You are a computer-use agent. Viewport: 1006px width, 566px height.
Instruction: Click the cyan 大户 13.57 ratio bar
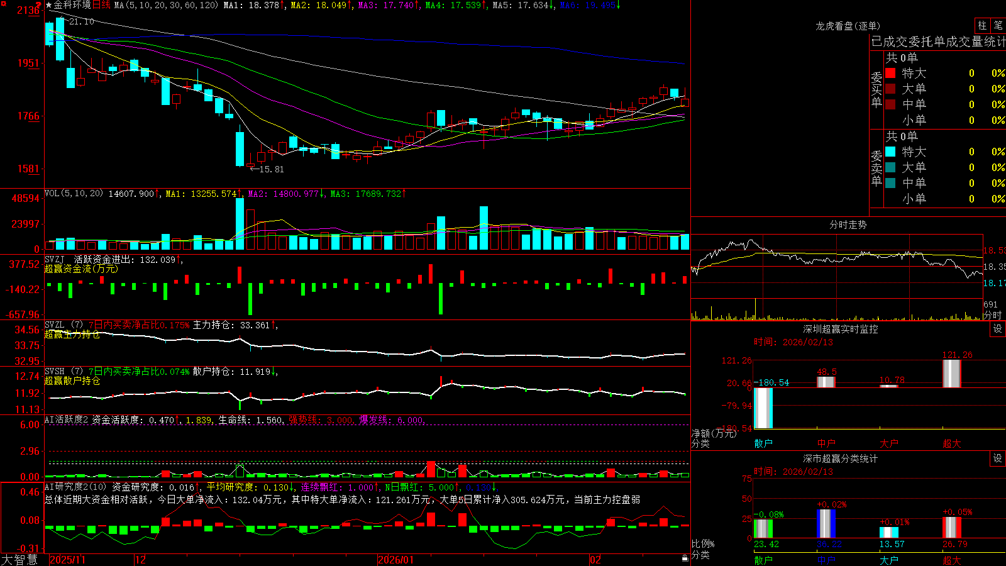[x=889, y=532]
